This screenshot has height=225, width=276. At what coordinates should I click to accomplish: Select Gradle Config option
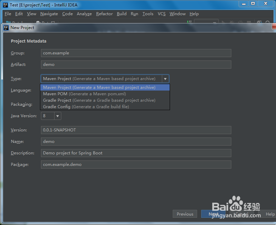pyautogui.click(x=105, y=107)
